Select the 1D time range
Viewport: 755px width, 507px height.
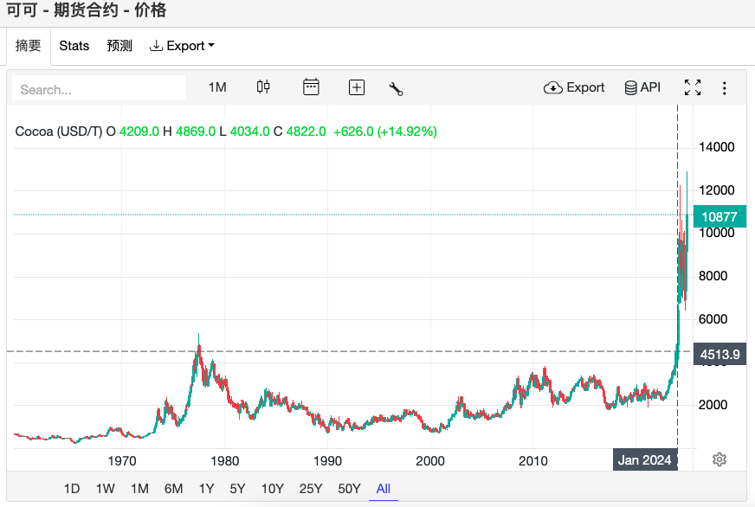(72, 489)
